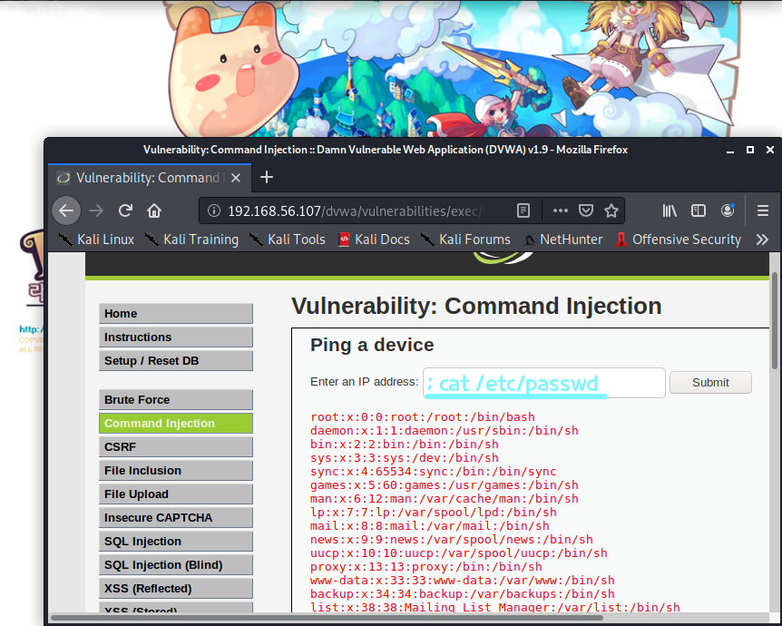
Task: Open the Firefox hamburger menu
Action: click(x=763, y=211)
